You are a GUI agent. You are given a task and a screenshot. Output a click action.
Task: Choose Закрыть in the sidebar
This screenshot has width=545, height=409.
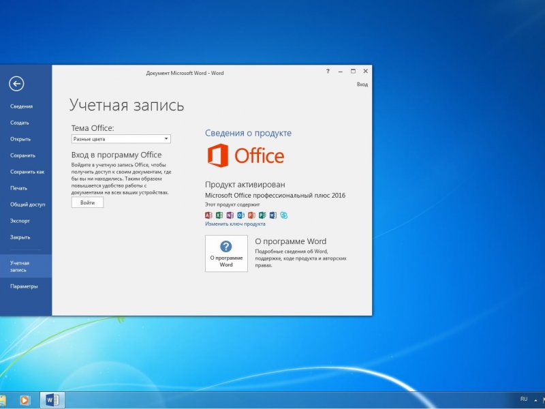point(20,237)
